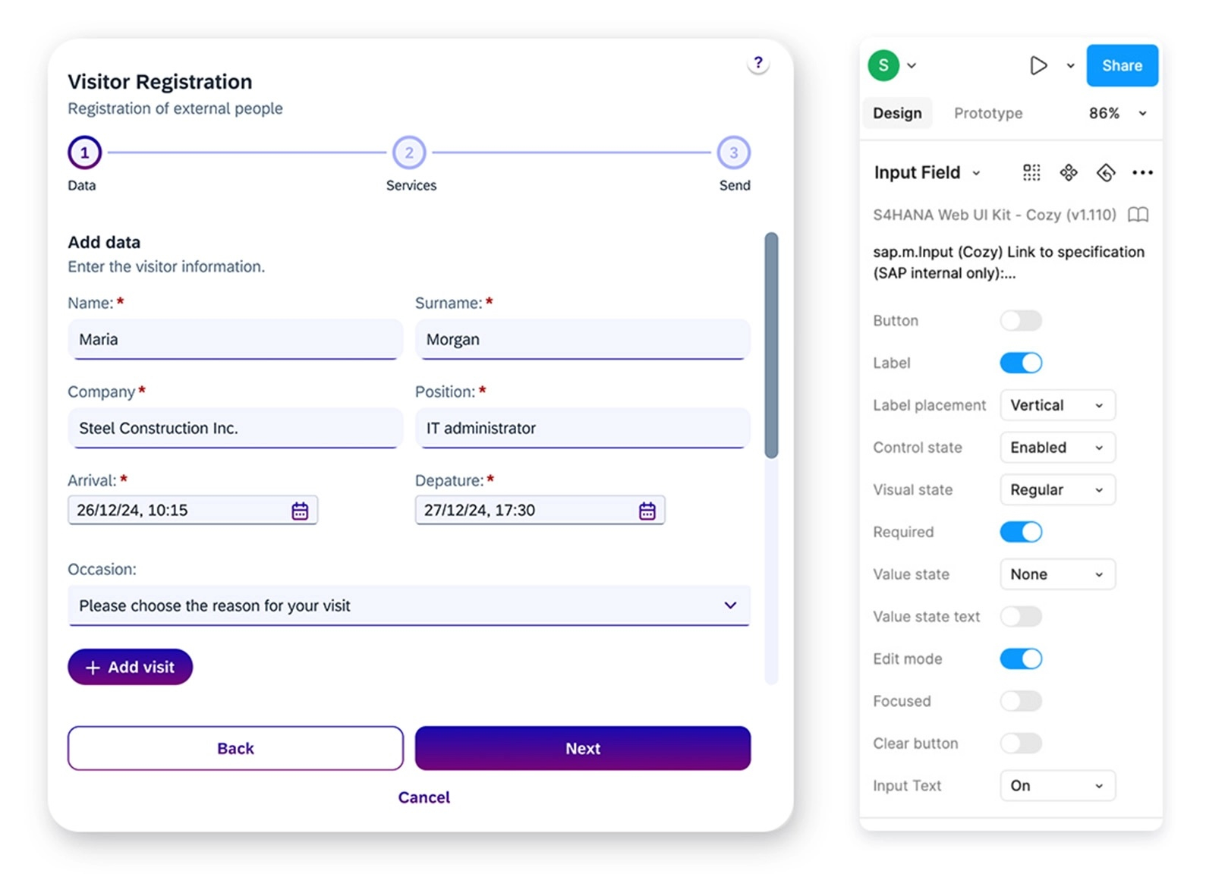Turn off the Required toggle
The width and height of the screenshot is (1206, 874).
(x=1020, y=533)
